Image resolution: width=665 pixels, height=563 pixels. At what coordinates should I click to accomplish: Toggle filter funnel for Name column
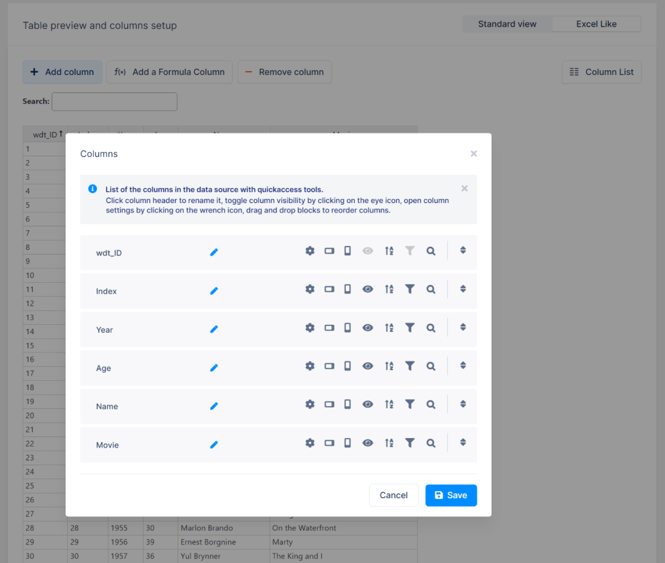pyautogui.click(x=410, y=404)
